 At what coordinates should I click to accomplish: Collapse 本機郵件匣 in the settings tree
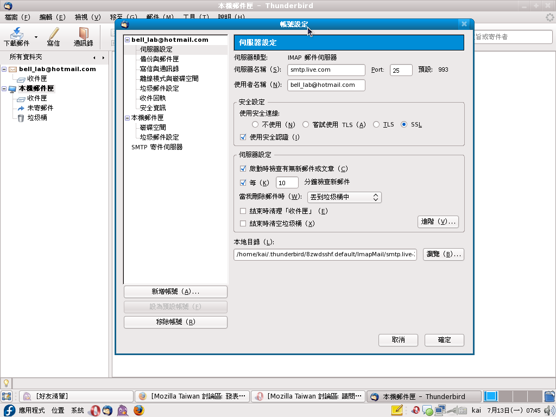(x=127, y=118)
